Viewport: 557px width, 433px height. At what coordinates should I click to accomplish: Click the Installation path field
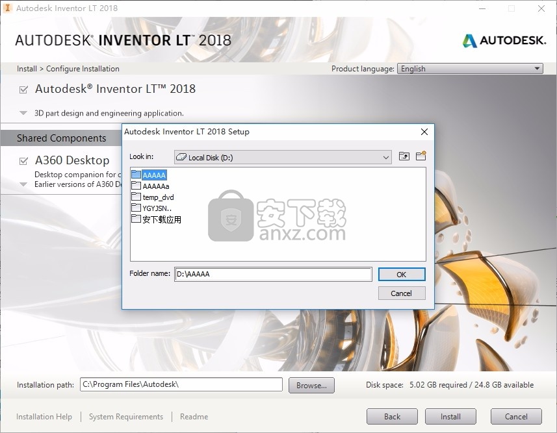(x=181, y=384)
